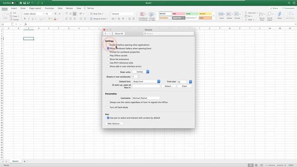Check Confirm before opening other applications
297x167 pixels.
(x=108, y=45)
